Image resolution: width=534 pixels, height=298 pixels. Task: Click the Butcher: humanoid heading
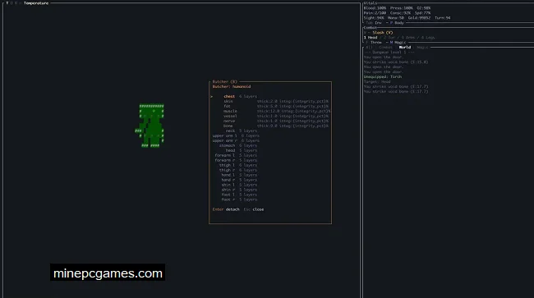232,87
